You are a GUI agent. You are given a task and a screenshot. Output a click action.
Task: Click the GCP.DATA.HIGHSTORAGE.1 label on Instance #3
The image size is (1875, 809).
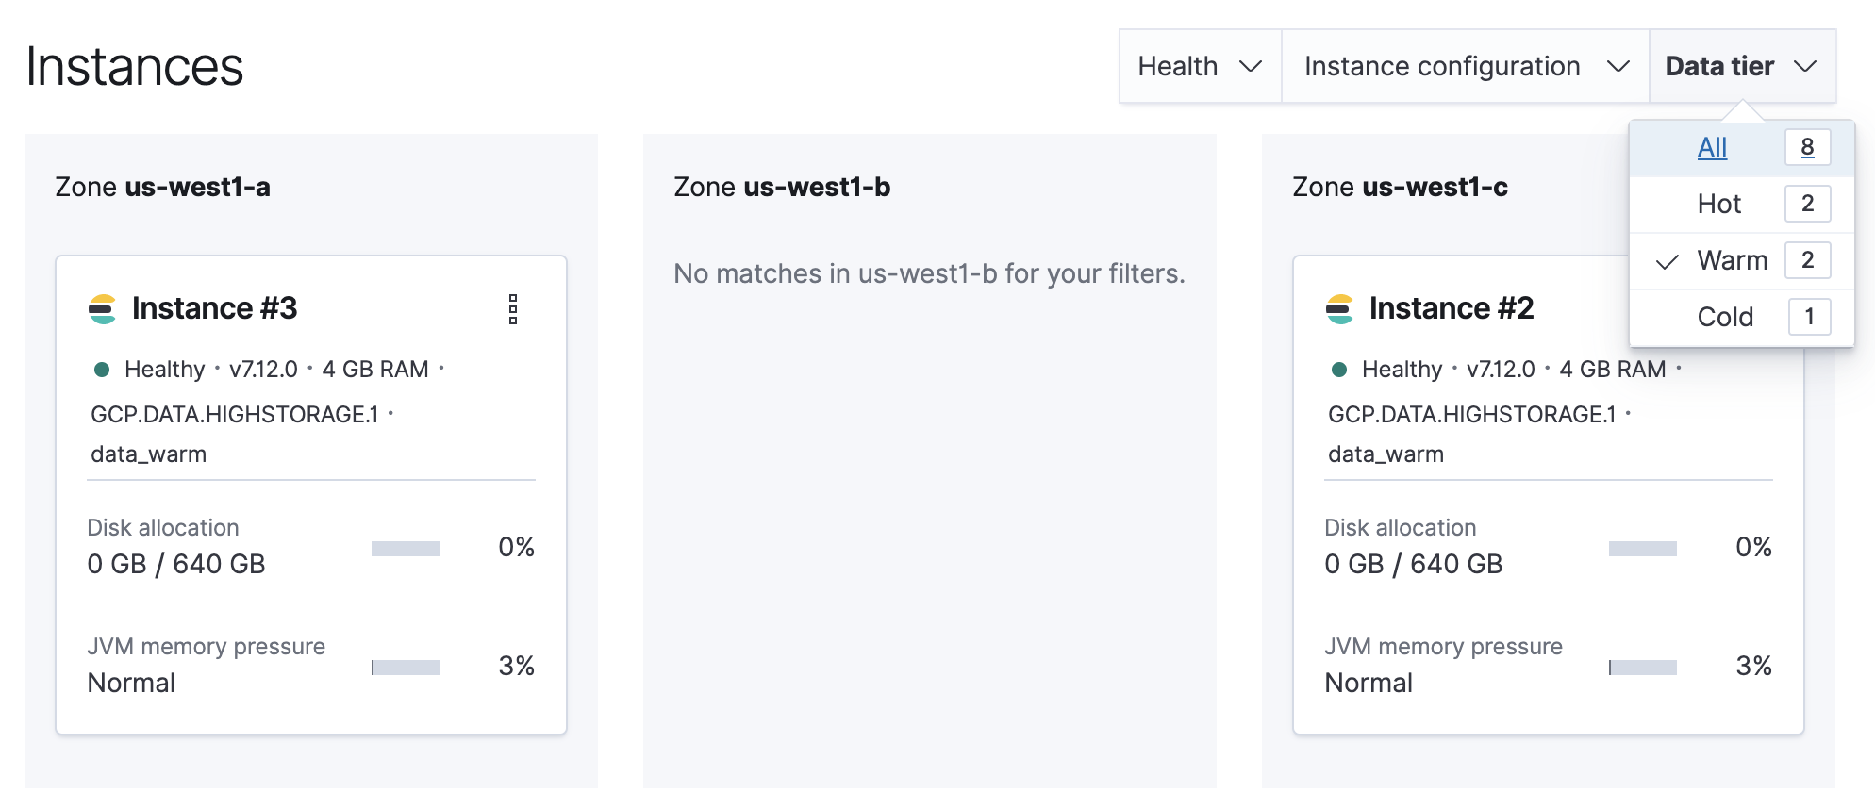[233, 414]
